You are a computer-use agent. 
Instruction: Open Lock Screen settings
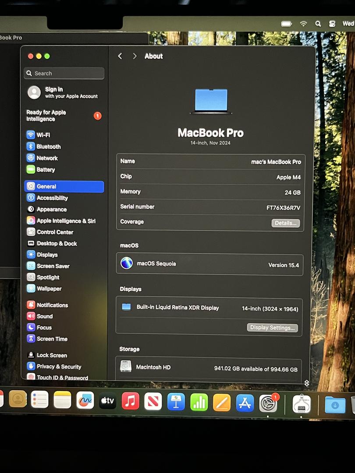[47, 355]
